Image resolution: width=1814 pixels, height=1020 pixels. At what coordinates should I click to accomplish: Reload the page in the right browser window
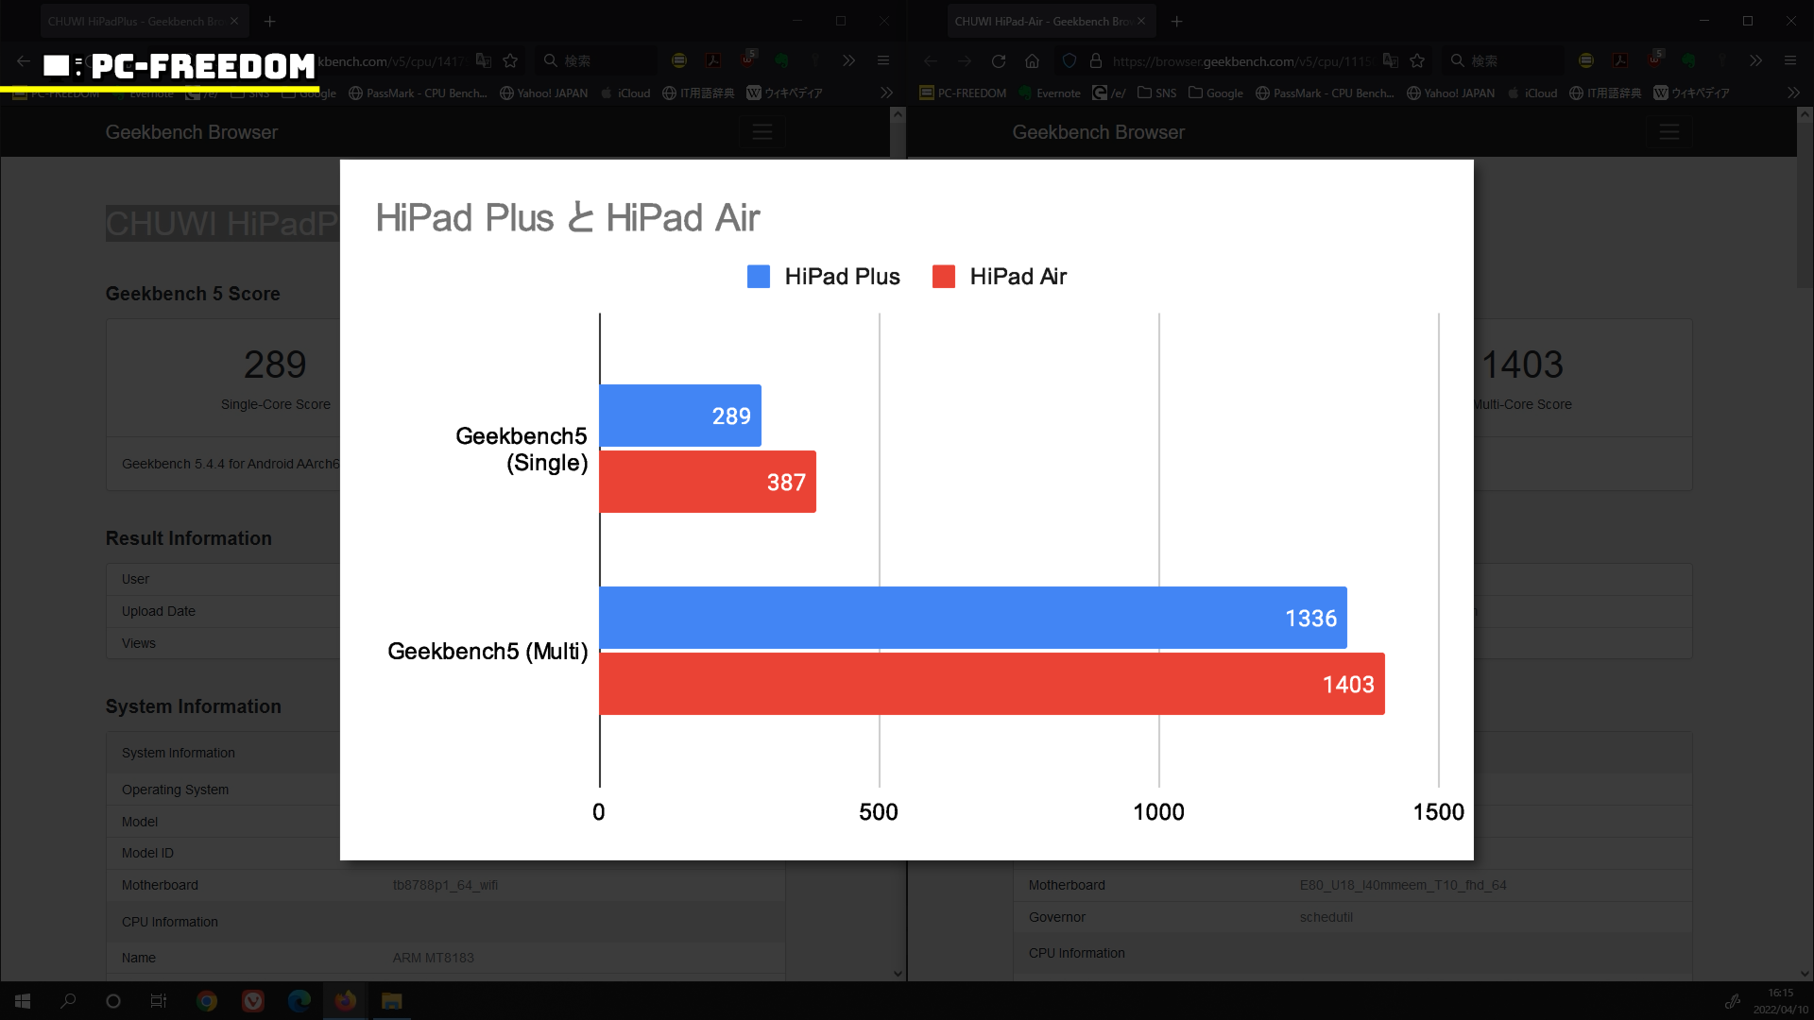(998, 61)
